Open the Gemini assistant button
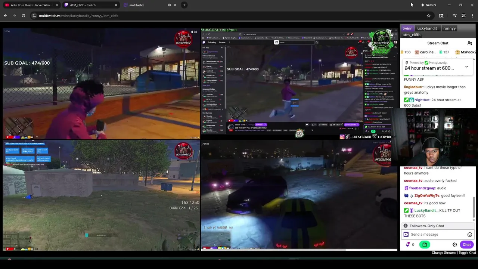The width and height of the screenshot is (478, 269). [x=428, y=5]
